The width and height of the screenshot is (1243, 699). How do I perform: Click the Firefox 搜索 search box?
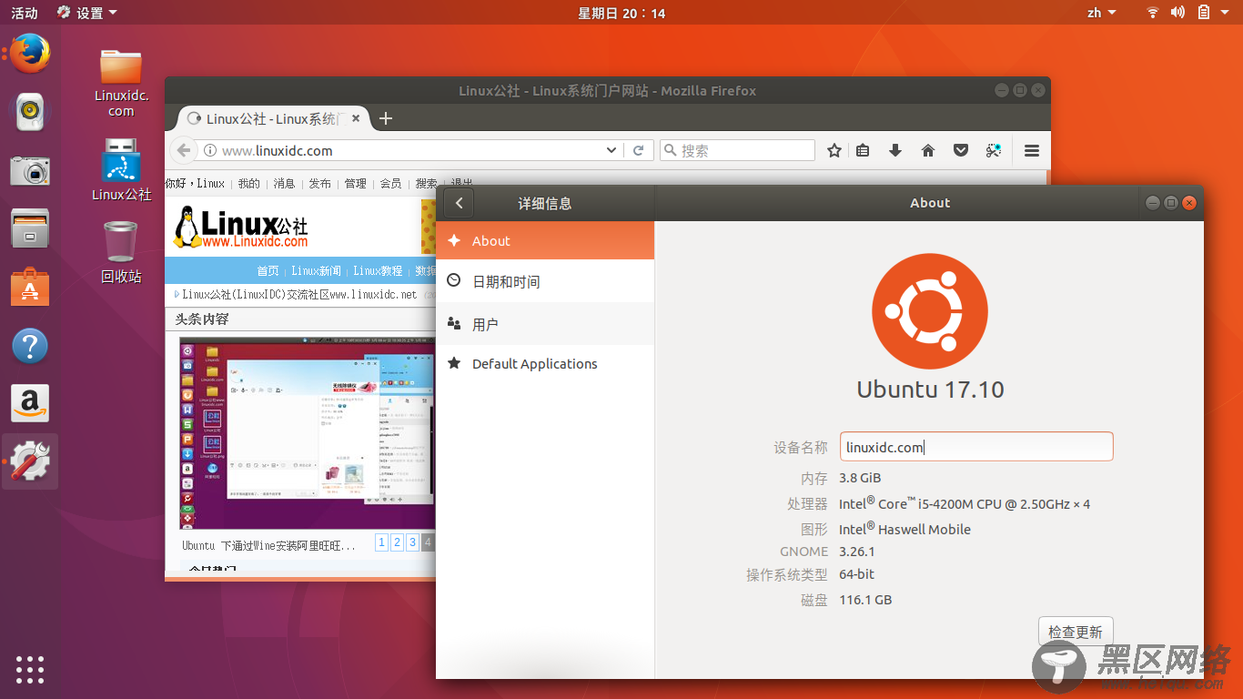[x=737, y=150]
